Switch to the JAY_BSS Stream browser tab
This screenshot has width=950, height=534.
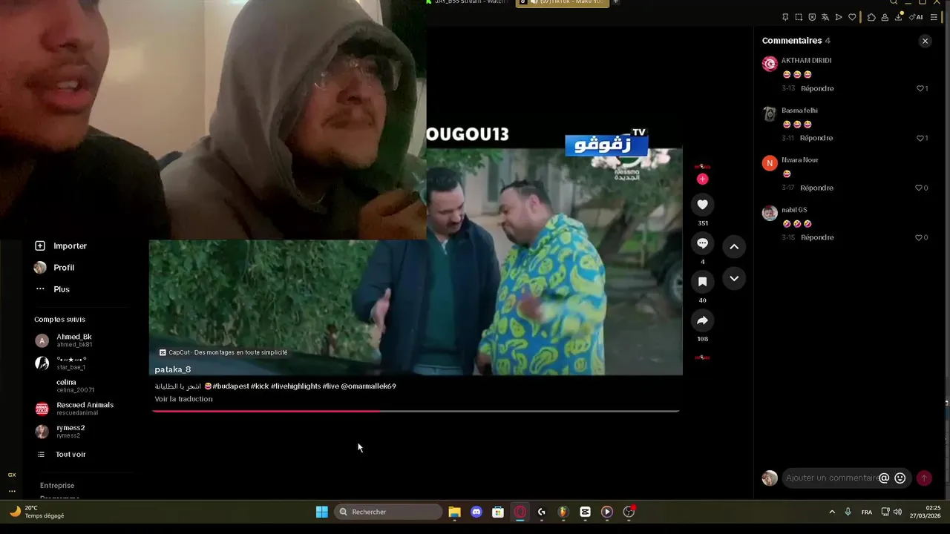coord(468,2)
